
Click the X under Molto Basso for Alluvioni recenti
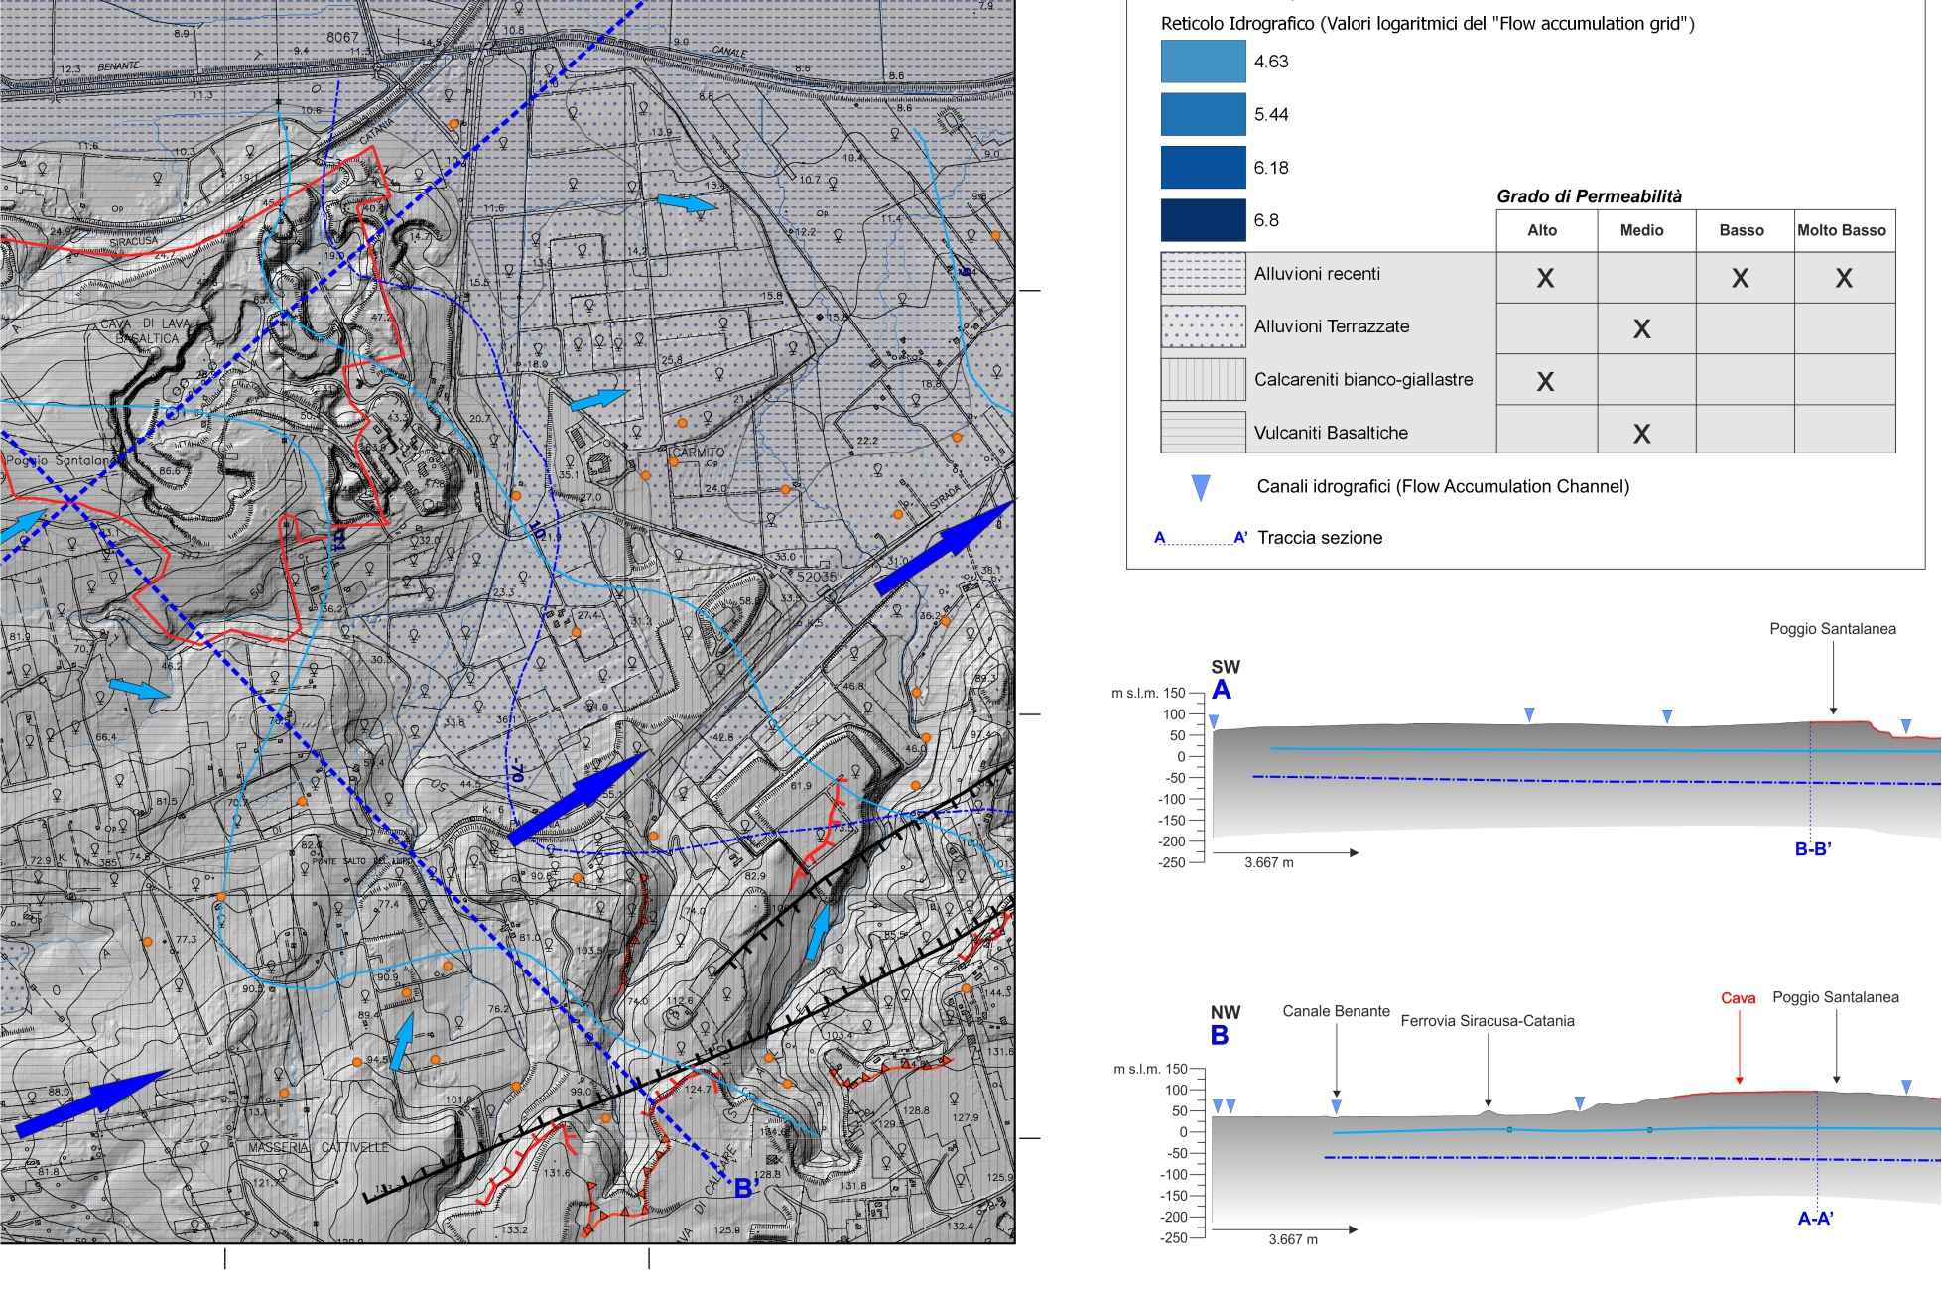tap(1843, 278)
